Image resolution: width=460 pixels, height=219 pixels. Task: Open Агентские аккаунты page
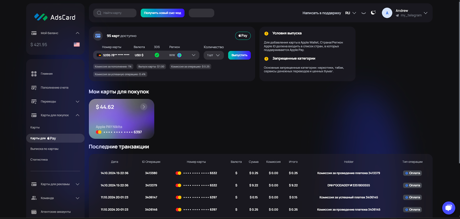56,212
